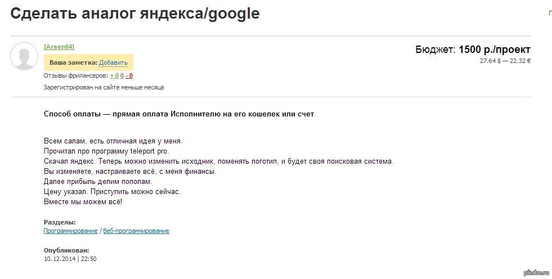Click the Способ оплаты payment method line
552x279 pixels.
[178, 114]
